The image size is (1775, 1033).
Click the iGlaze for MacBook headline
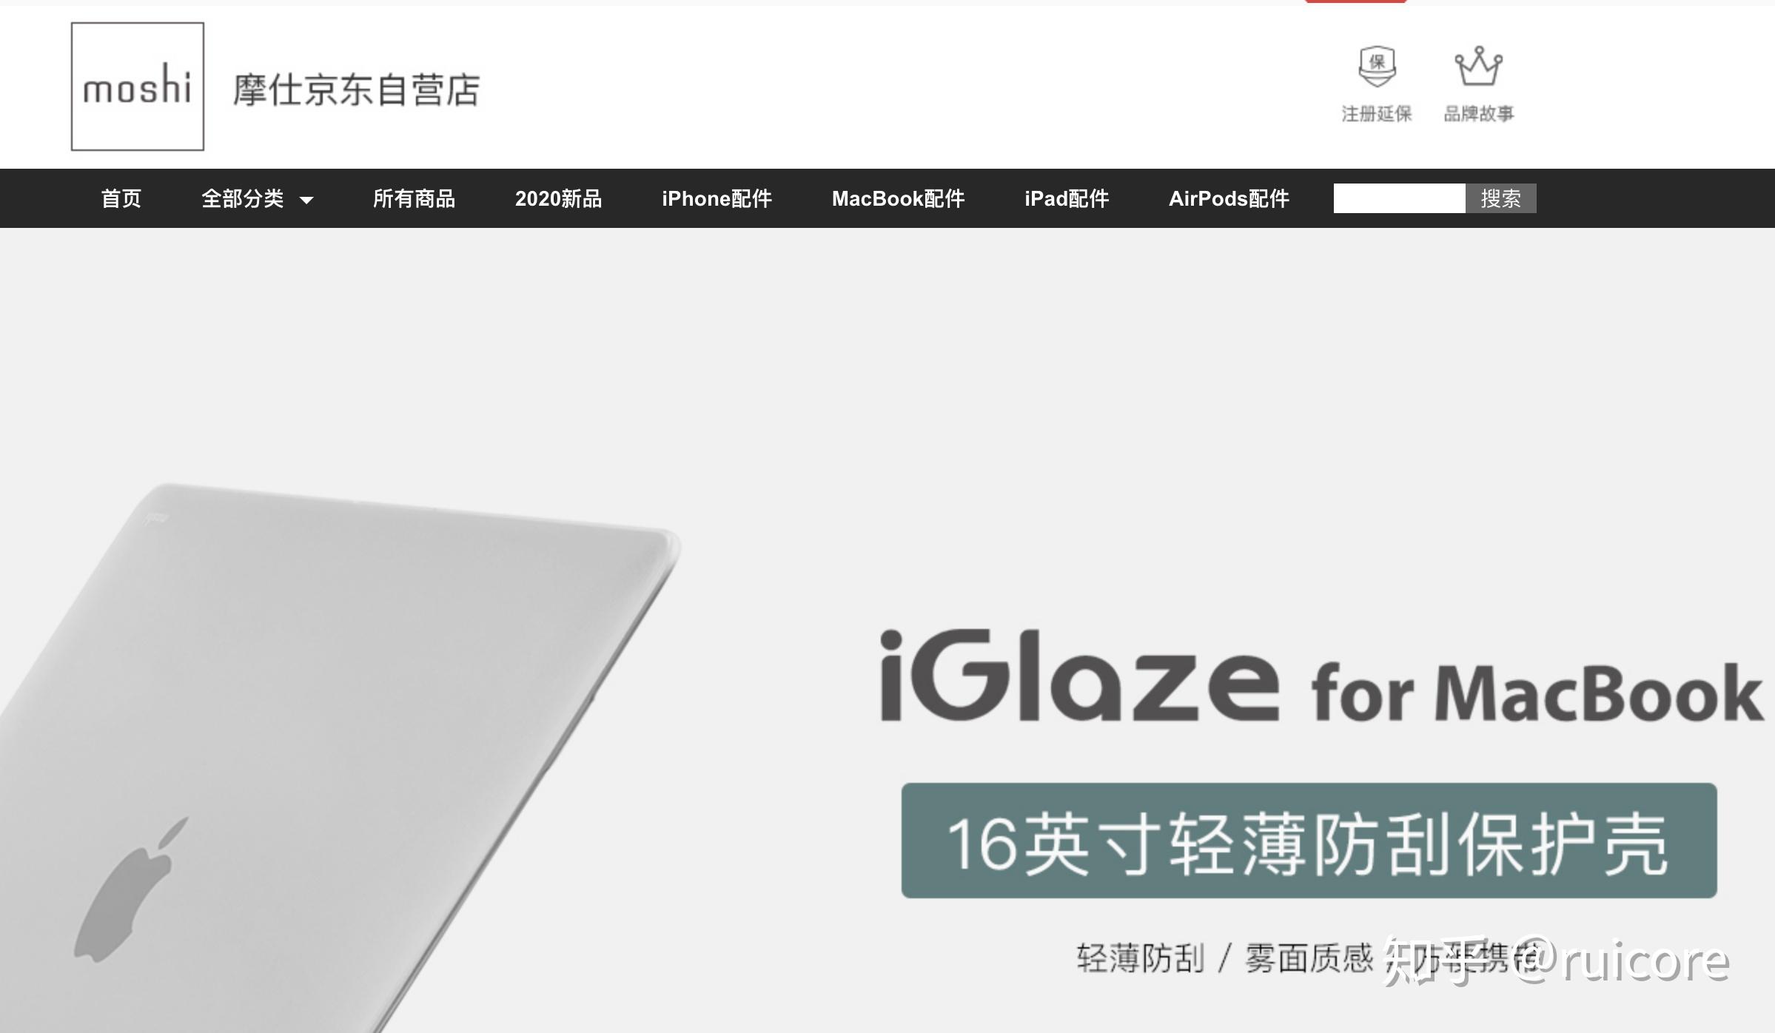[x=1321, y=676]
